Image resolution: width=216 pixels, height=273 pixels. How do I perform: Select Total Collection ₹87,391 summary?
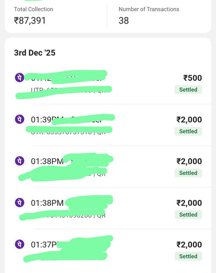point(34,16)
